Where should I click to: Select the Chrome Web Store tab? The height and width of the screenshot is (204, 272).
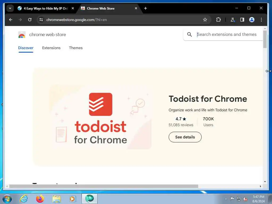click(x=109, y=8)
